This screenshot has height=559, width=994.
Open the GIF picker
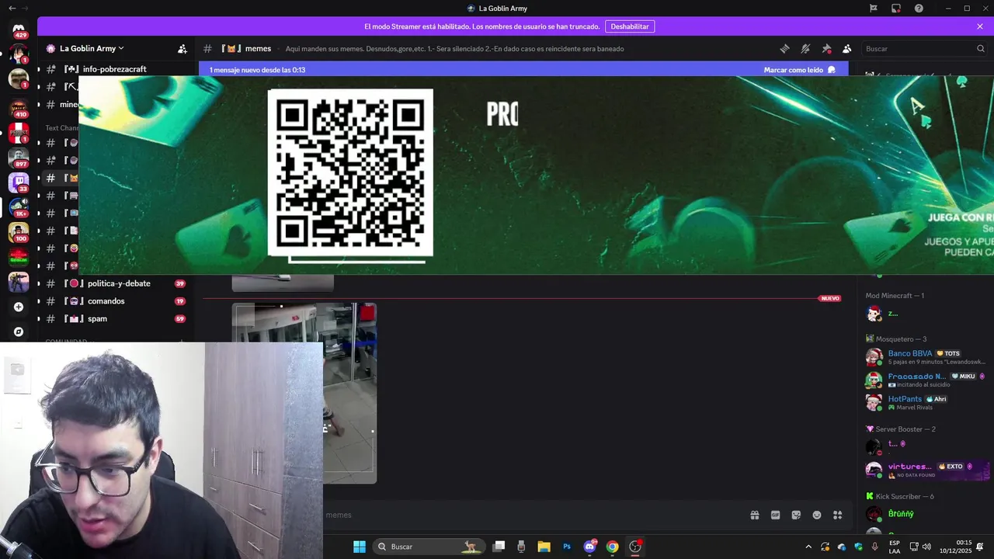coord(775,515)
